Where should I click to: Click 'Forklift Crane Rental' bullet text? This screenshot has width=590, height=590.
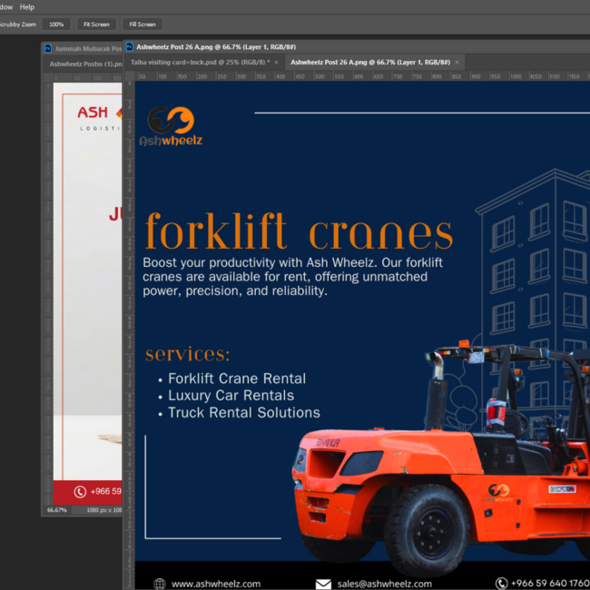pyautogui.click(x=237, y=379)
